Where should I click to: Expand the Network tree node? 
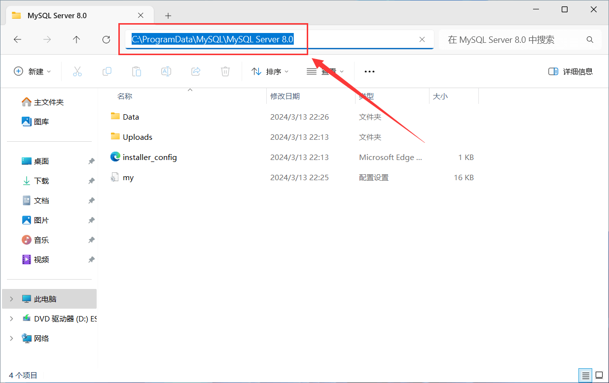[12, 338]
